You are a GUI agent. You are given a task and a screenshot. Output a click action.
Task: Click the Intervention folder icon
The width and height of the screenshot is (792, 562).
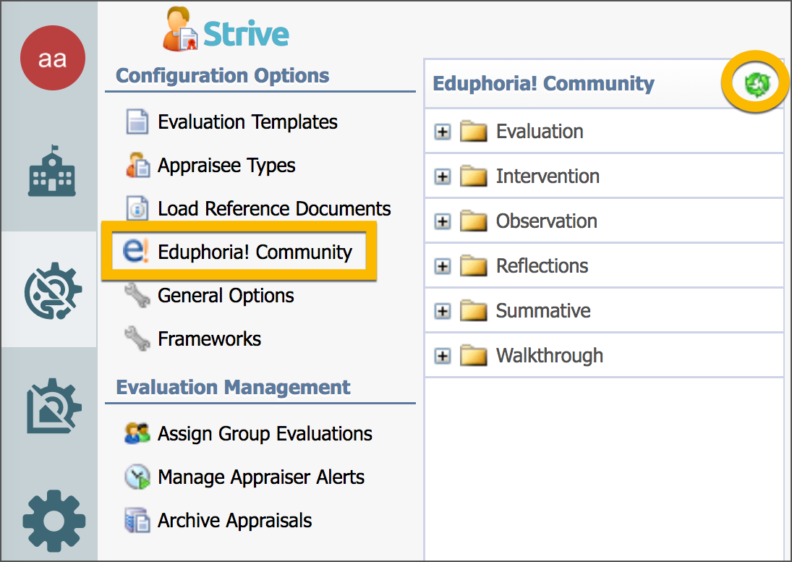point(473,176)
